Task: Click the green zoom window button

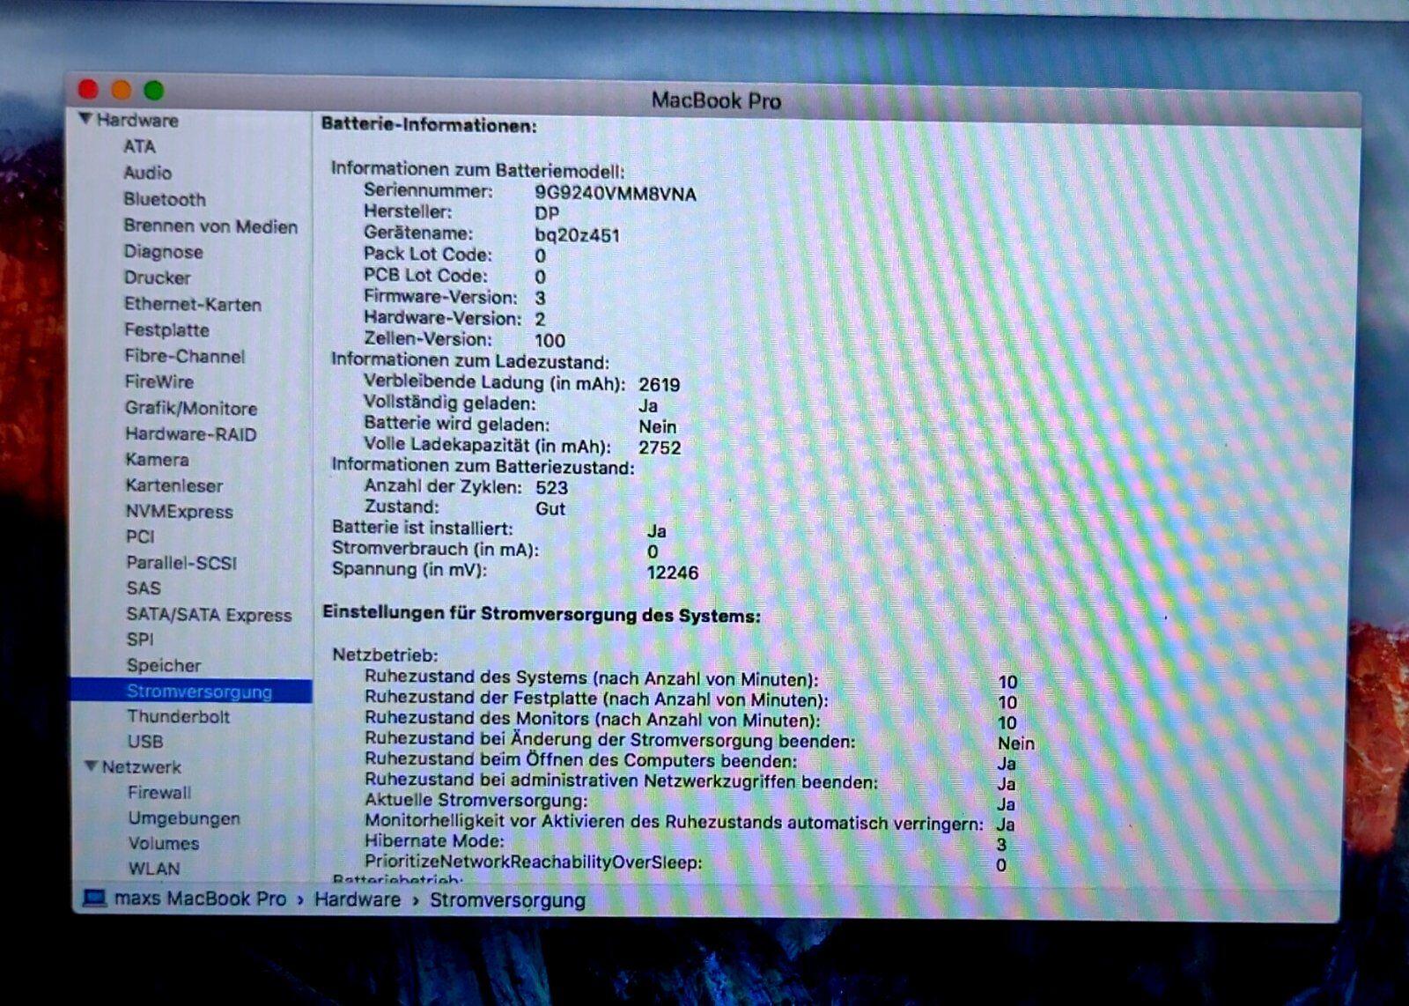Action: [x=154, y=90]
